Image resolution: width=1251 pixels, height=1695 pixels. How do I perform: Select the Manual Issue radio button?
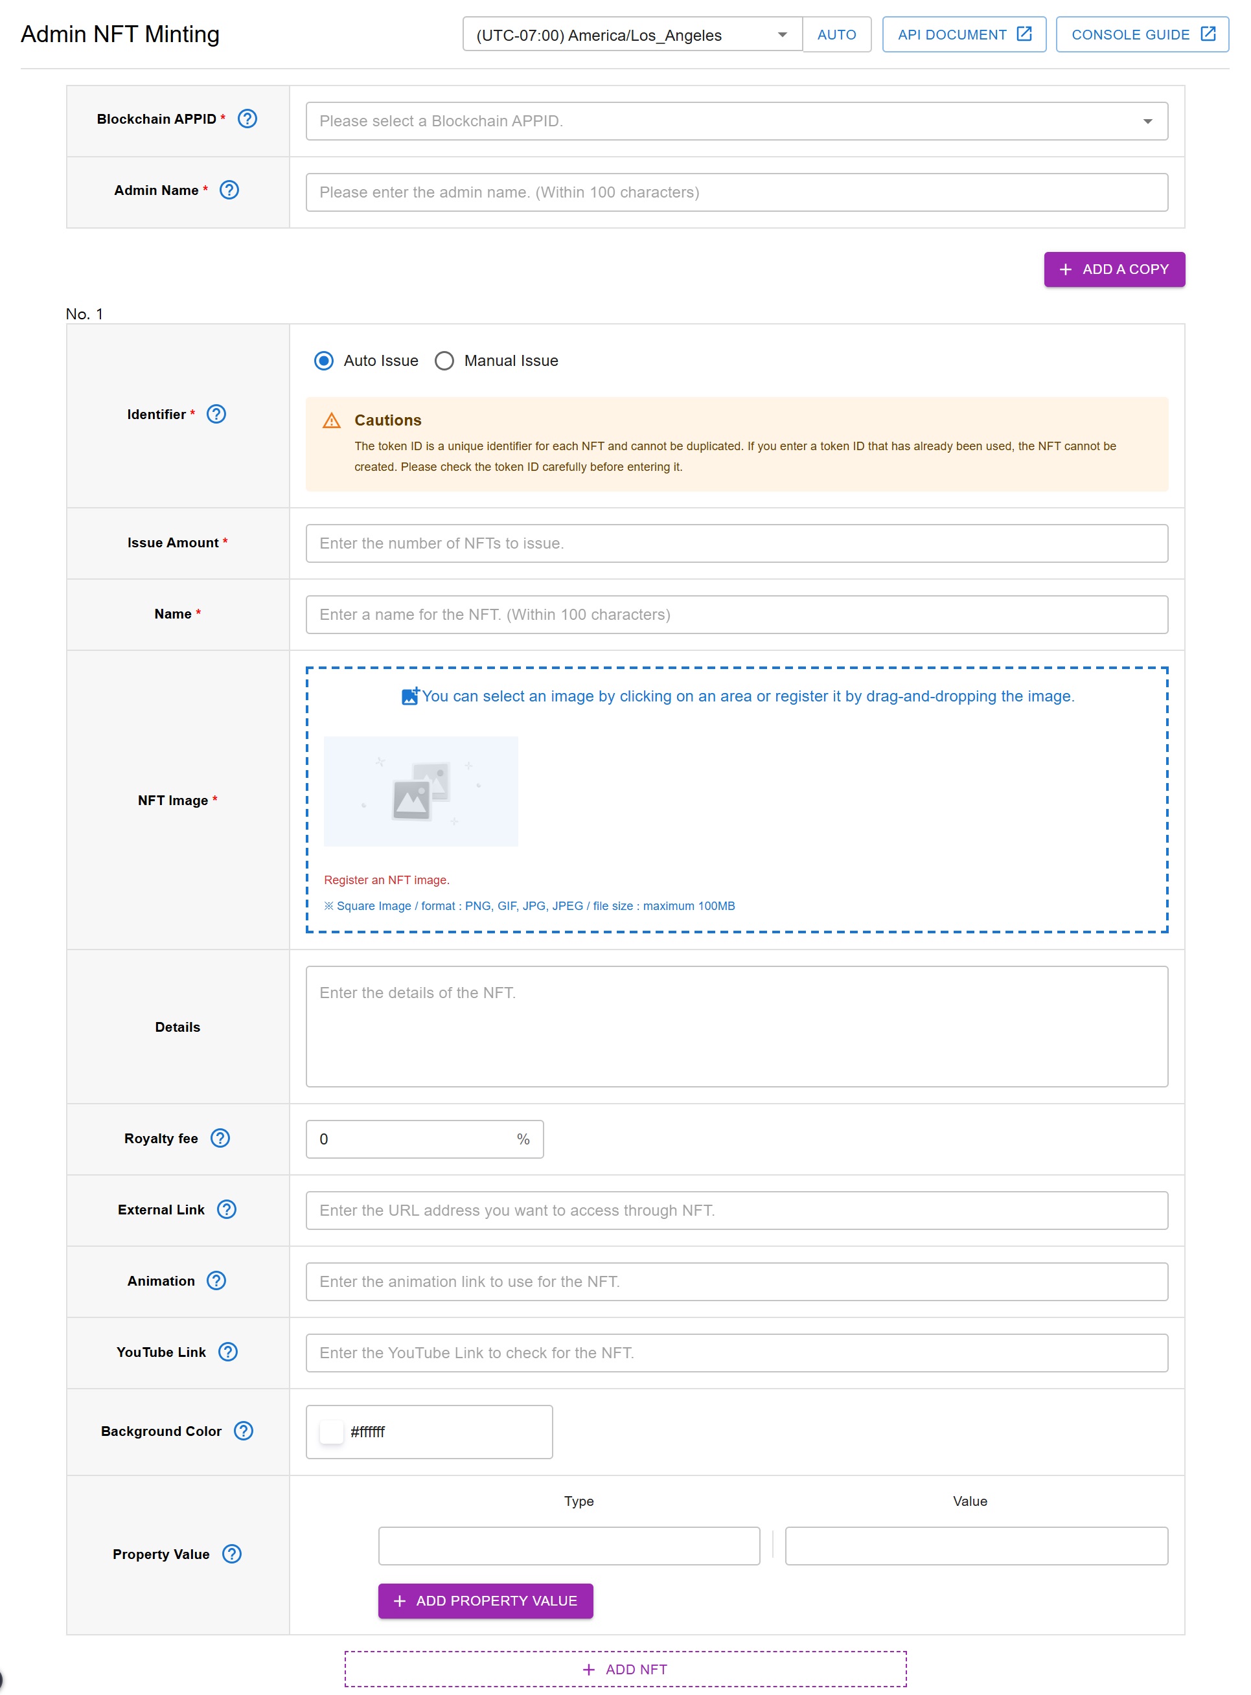(444, 361)
